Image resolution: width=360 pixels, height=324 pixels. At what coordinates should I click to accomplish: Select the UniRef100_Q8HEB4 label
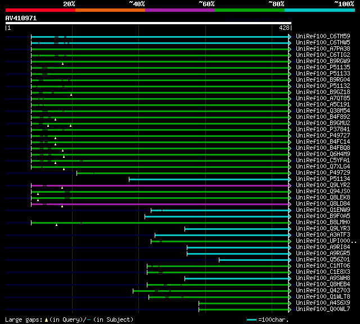(x=323, y=285)
